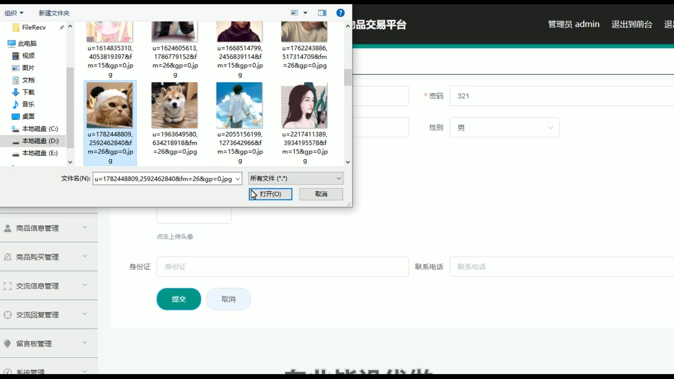Click 新建文件夹 new folder

(54, 13)
